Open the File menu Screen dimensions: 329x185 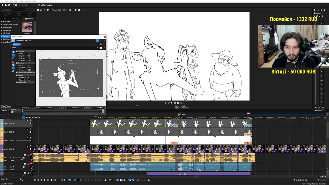pyautogui.click(x=2, y=1)
